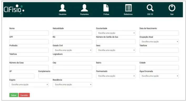Open the Água Encanada dropdown
The width and height of the screenshot is (186, 101).
pos(159,76)
